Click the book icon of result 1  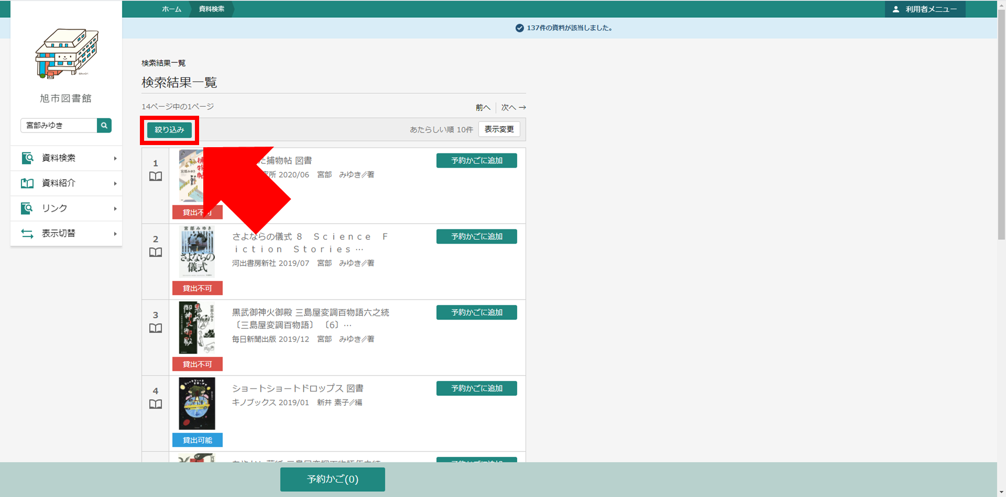pos(156,176)
